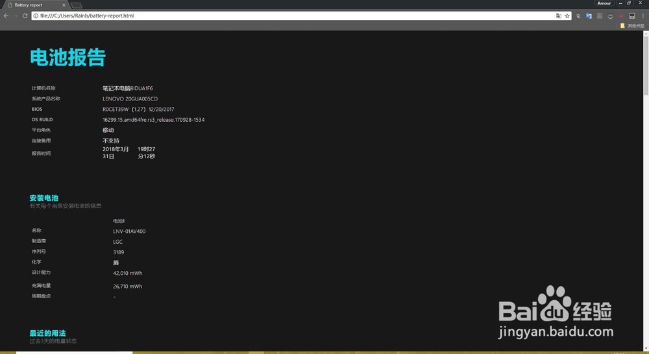Viewport: 649px width, 354px height.
Task: Click the connected standby value 不支持
Action: click(111, 141)
